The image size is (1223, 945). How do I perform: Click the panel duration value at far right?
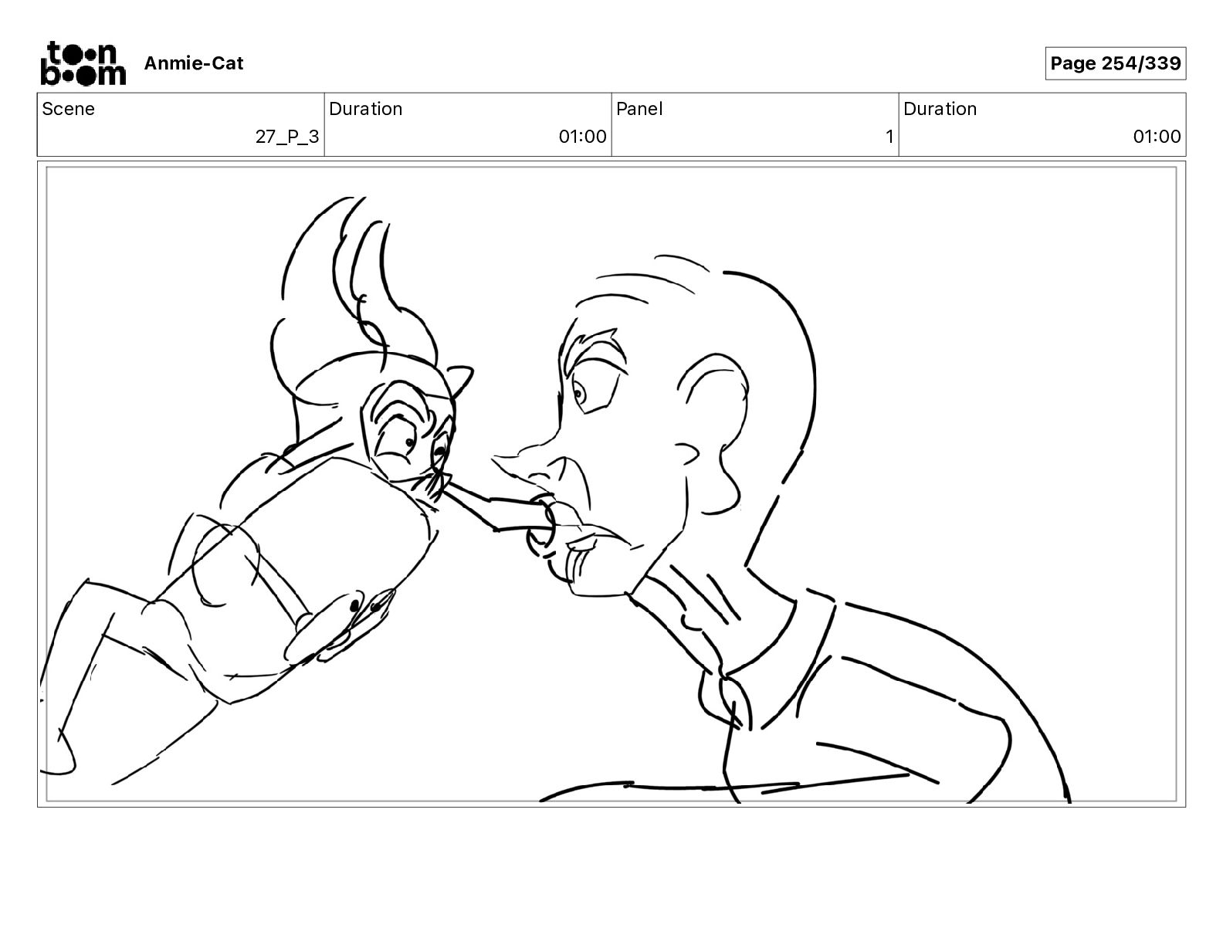(x=1157, y=137)
